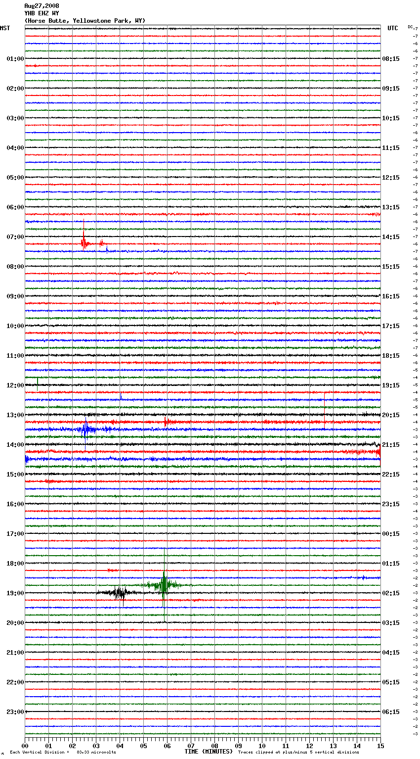The height and width of the screenshot is (759, 420).
Task: Select the 21:00 MST hour label
Action: coord(15,653)
